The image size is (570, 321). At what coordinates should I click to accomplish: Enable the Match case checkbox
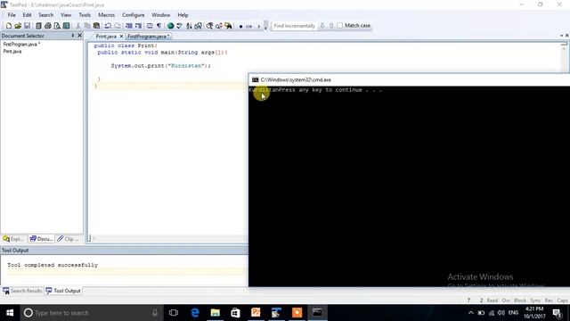[x=340, y=26]
